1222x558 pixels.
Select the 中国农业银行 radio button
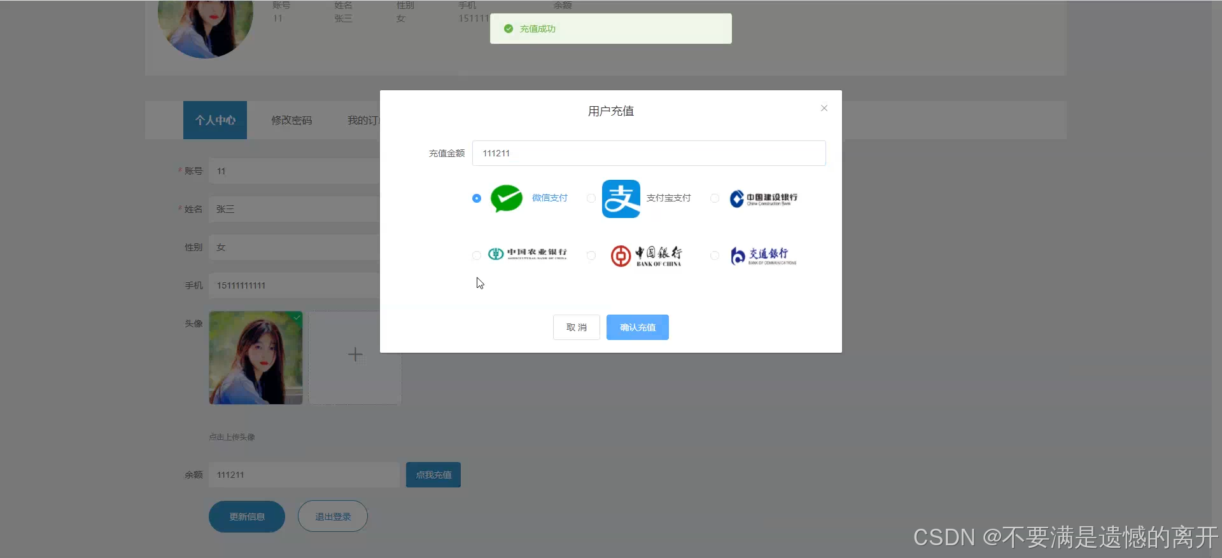coord(477,255)
